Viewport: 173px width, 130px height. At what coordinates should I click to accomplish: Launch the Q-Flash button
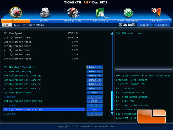click(162, 25)
